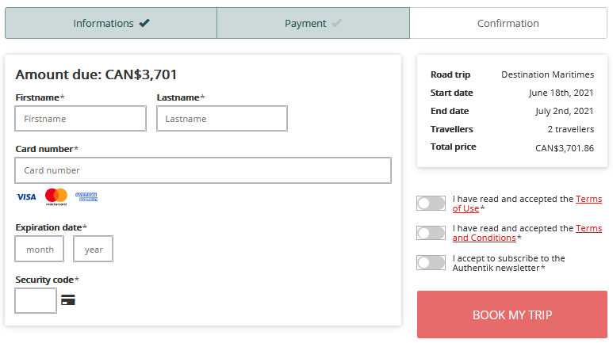Toggle the Terms of Use acceptance switch

click(431, 203)
